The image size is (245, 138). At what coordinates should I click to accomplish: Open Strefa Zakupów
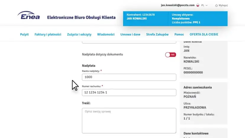(157, 34)
